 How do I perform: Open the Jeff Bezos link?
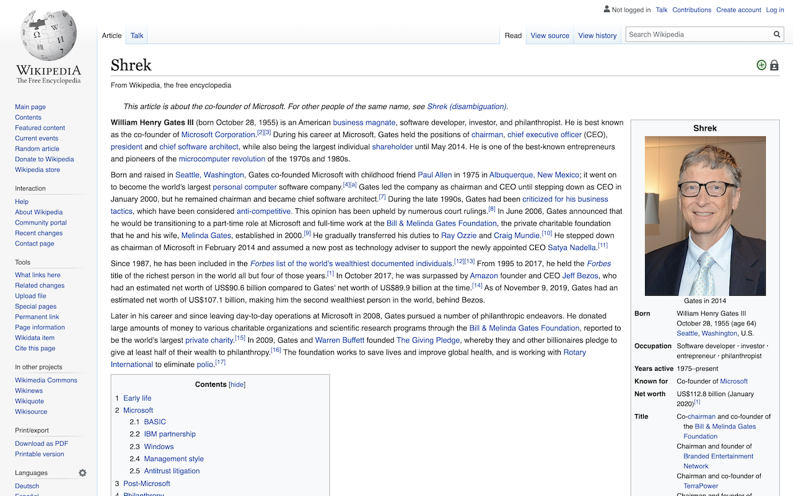(x=580, y=276)
